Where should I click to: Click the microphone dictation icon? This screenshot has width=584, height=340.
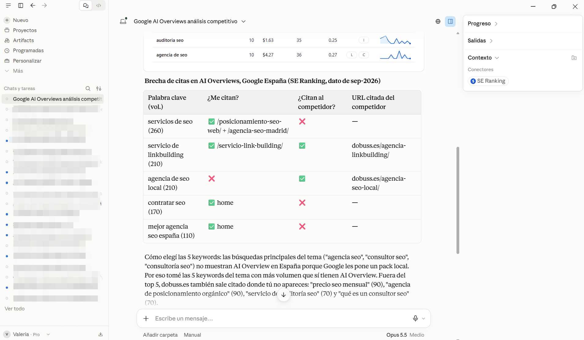415,318
